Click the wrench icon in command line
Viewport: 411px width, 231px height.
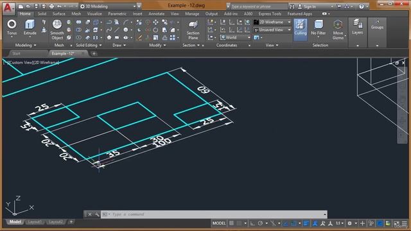[97, 214]
